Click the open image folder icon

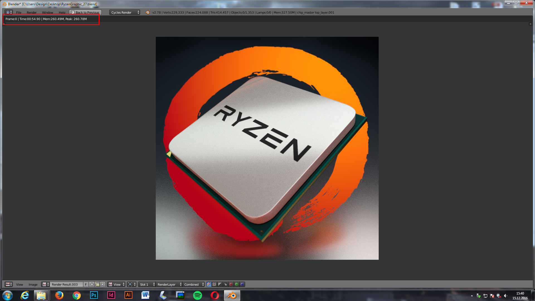pyautogui.click(x=97, y=284)
